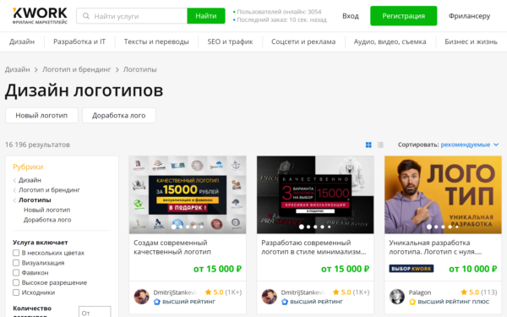Toggle the Высокое разрешение checkbox
Screen dimensions: 507x317
(x=16, y=282)
